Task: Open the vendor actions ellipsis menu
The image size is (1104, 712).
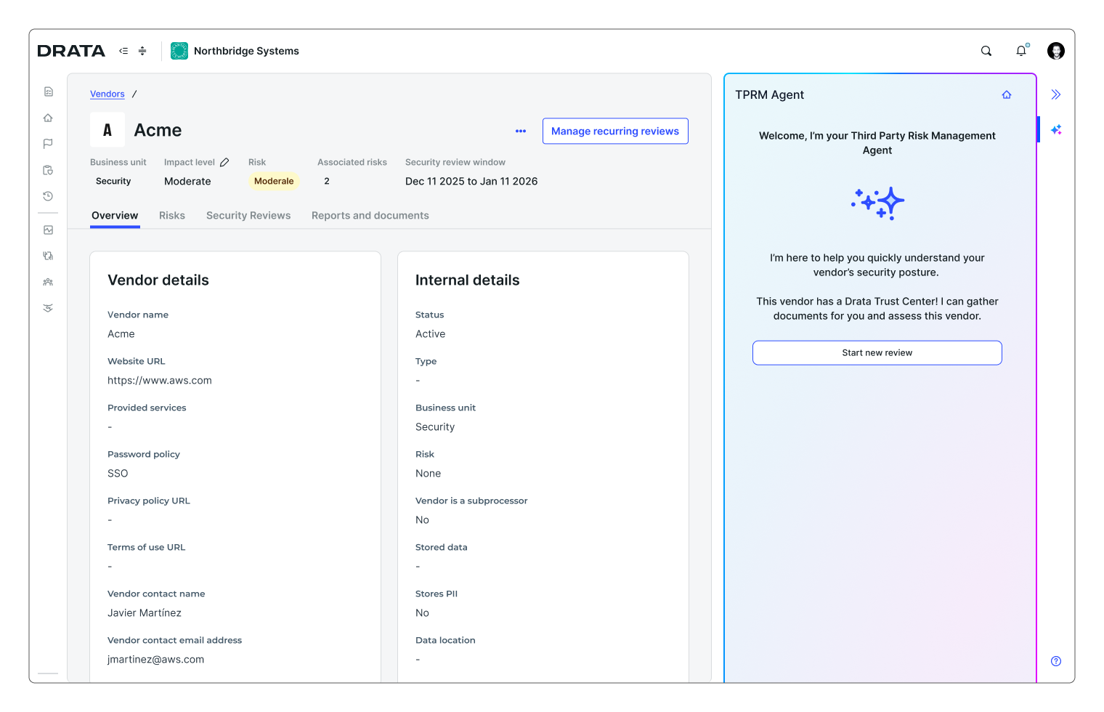Action: 521,131
